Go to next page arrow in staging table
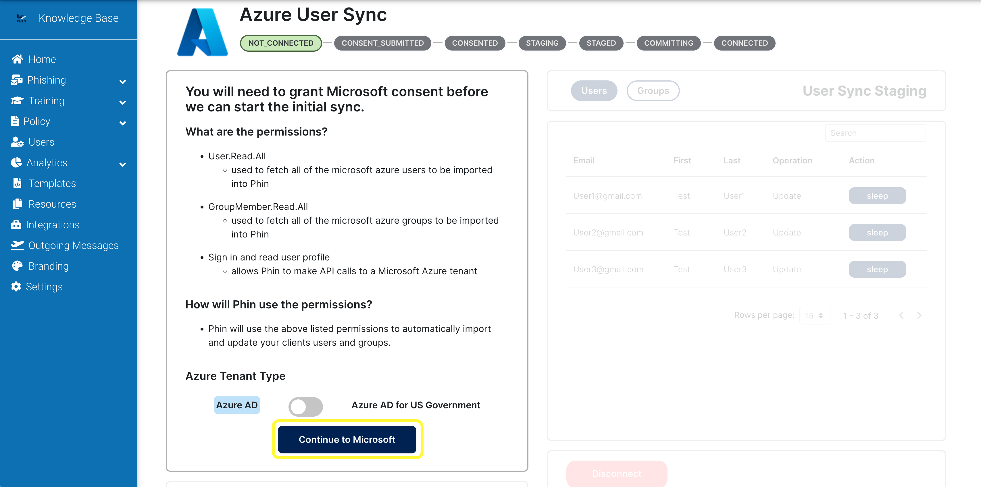This screenshot has height=487, width=981. pos(919,315)
